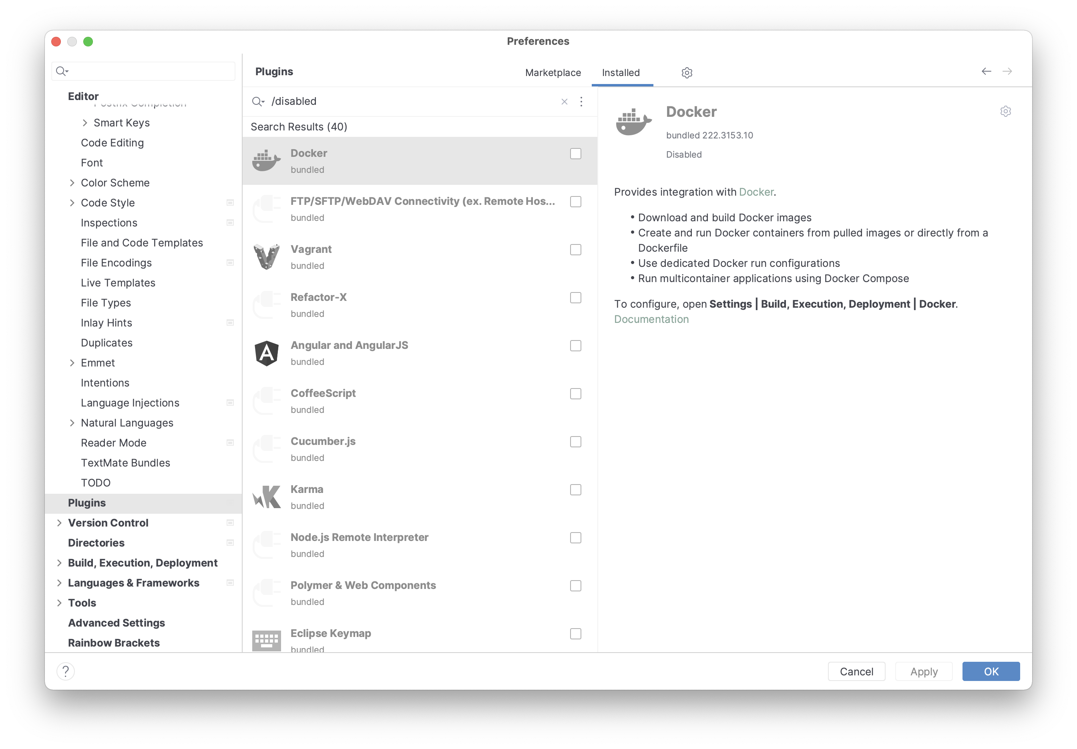The width and height of the screenshot is (1077, 749).
Task: Switch to the Marketplace tab
Action: pyautogui.click(x=553, y=73)
